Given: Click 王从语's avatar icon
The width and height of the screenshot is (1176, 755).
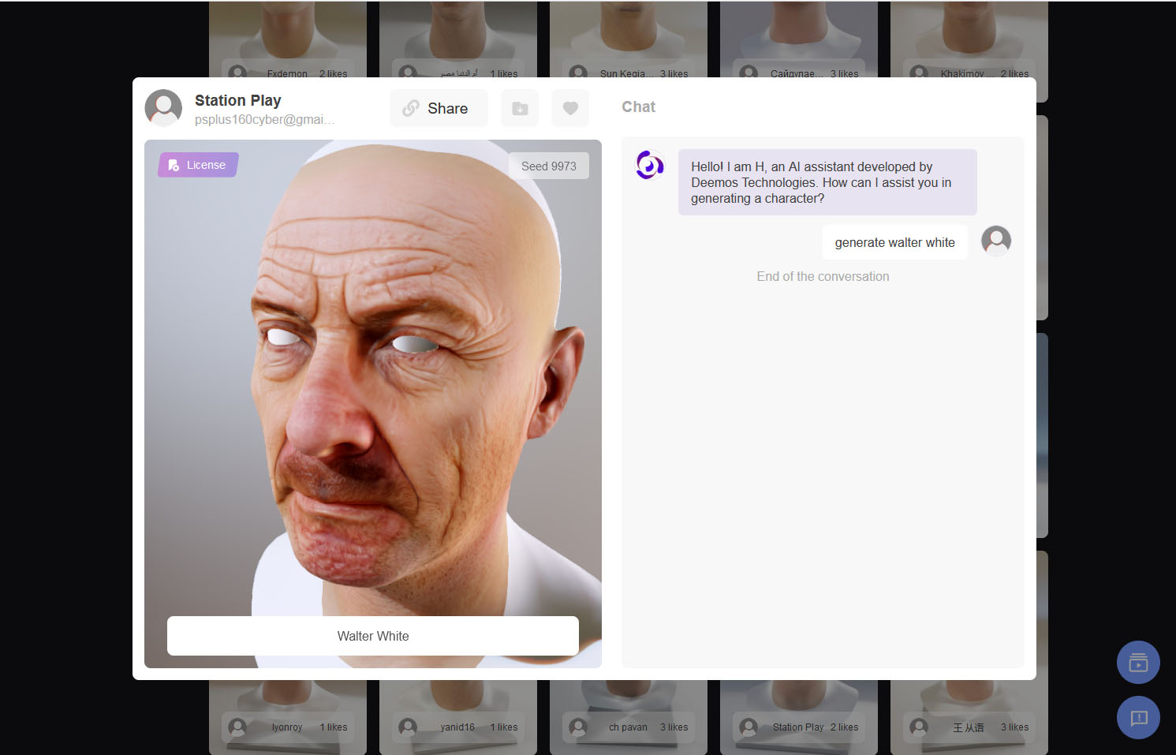Looking at the screenshot, I should click(x=919, y=727).
